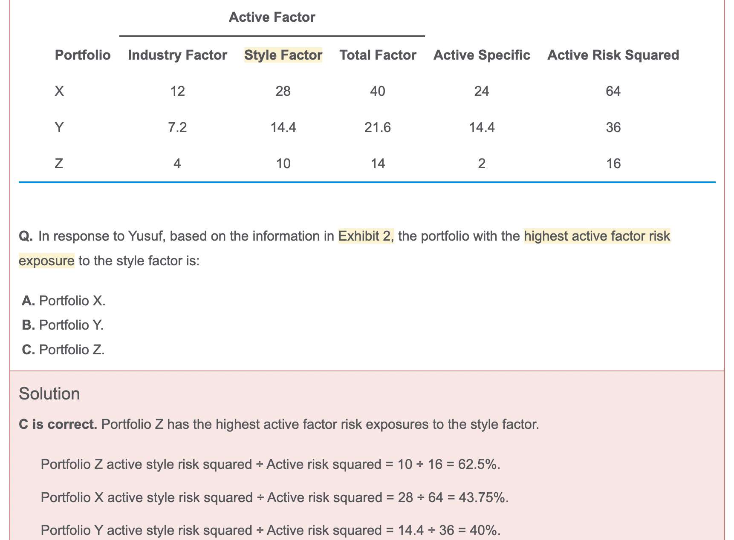Click the Industry Factor column header
734x540 pixels.
pyautogui.click(x=177, y=55)
